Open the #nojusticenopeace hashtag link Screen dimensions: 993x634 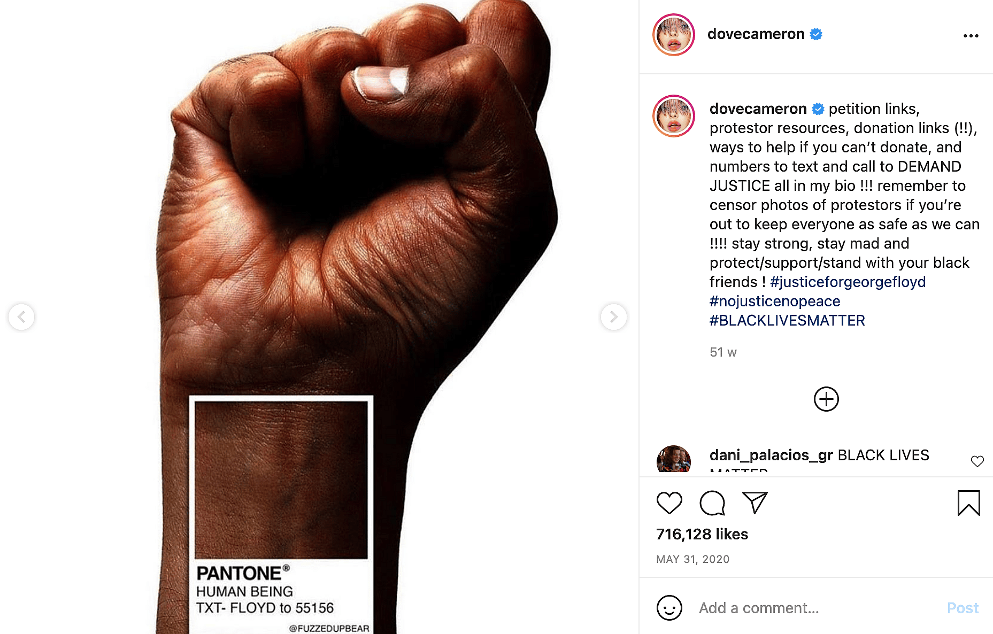(775, 301)
